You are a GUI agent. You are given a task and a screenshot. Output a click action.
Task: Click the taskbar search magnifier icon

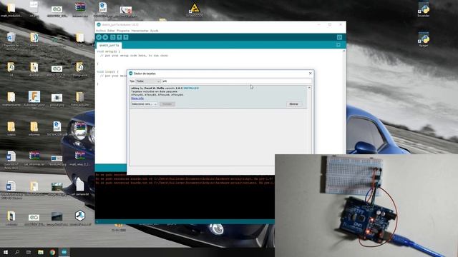17,252
